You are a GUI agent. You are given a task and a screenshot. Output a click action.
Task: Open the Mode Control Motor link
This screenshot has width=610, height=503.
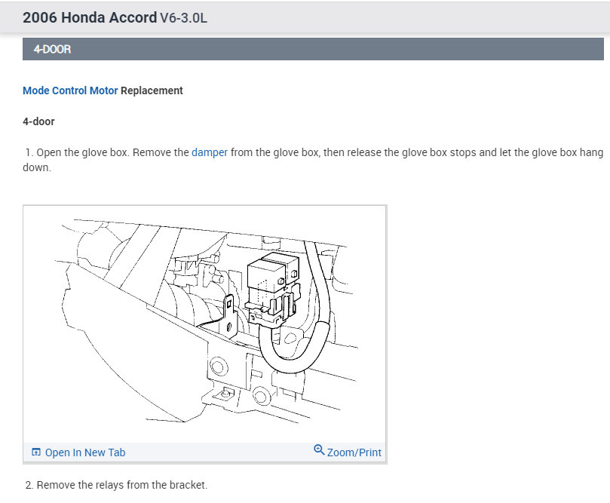(x=70, y=90)
